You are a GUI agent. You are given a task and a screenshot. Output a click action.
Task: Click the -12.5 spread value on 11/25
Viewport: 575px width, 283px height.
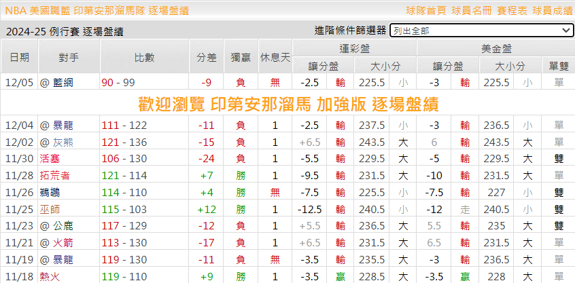[309, 209]
